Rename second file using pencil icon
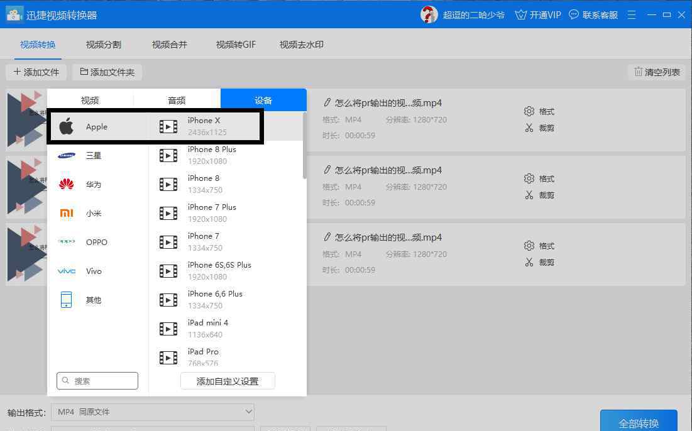 coord(327,170)
